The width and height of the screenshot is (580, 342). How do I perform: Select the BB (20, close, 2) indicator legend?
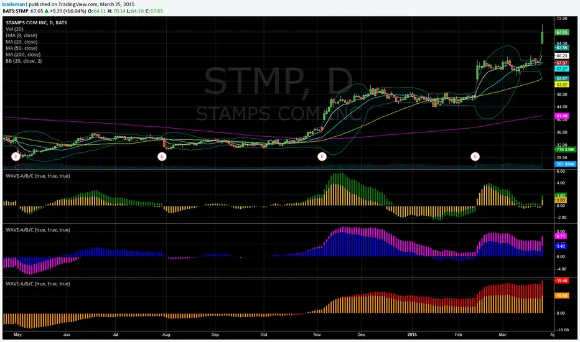coord(24,61)
